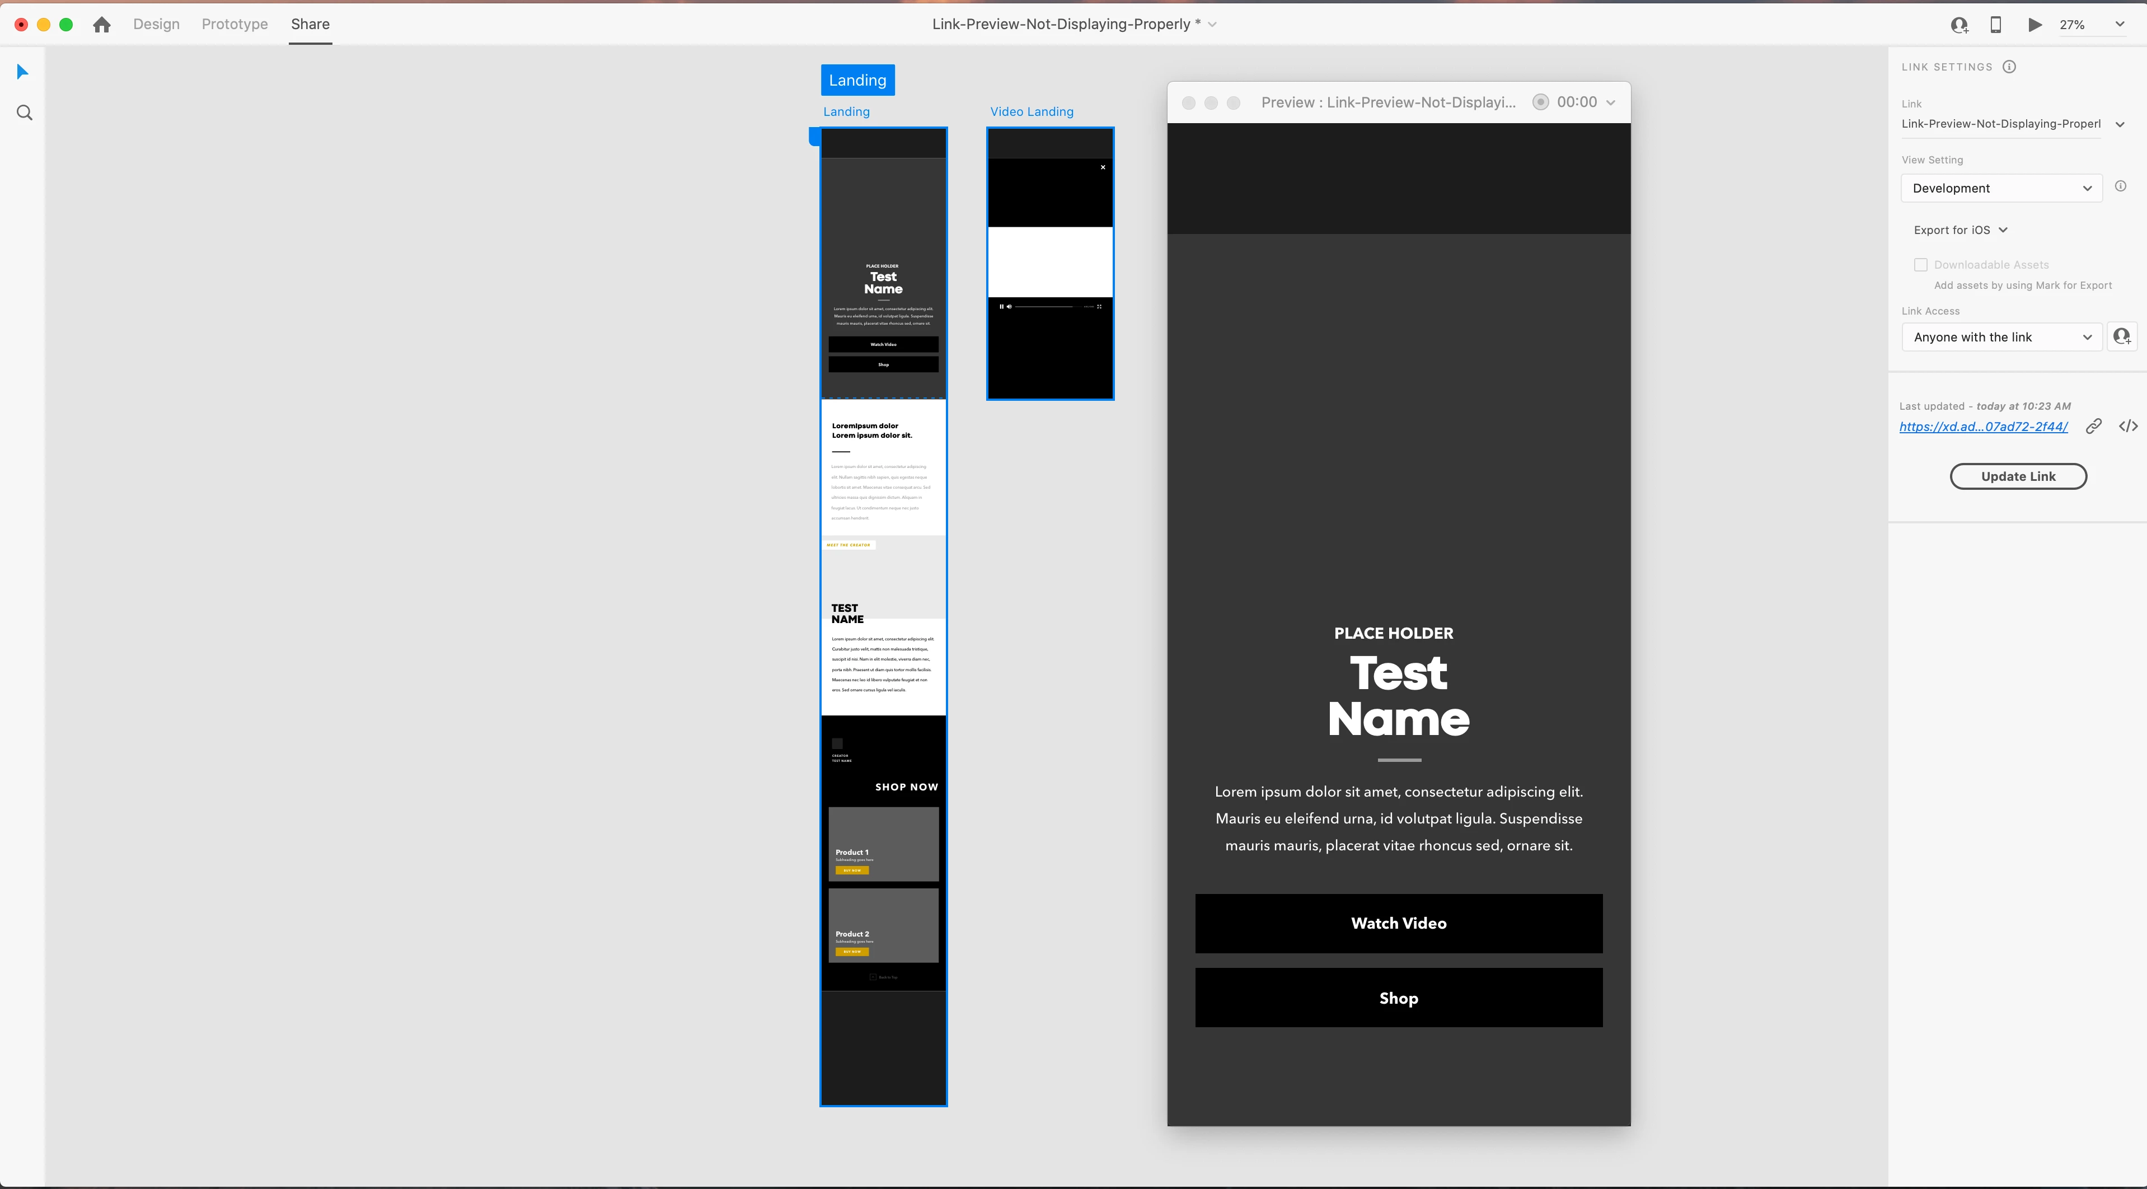The image size is (2147, 1189).
Task: Open the shared xd.adobe prototype link
Action: [x=1983, y=427]
